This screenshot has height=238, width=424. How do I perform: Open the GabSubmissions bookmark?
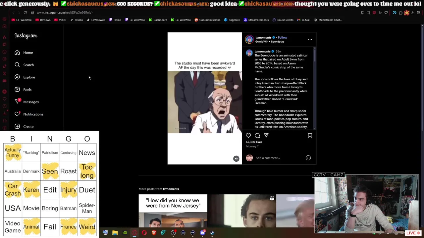point(207,20)
